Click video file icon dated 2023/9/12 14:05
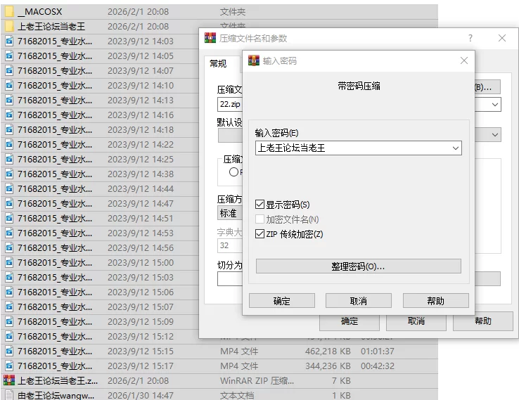The height and width of the screenshot is (400, 519). [9, 56]
